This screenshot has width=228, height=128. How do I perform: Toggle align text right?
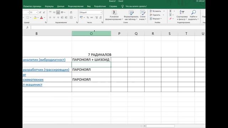[x=58, y=17]
